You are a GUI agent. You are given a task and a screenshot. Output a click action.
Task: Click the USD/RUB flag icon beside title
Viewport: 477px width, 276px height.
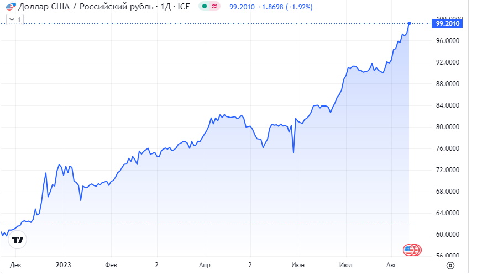pos(9,7)
